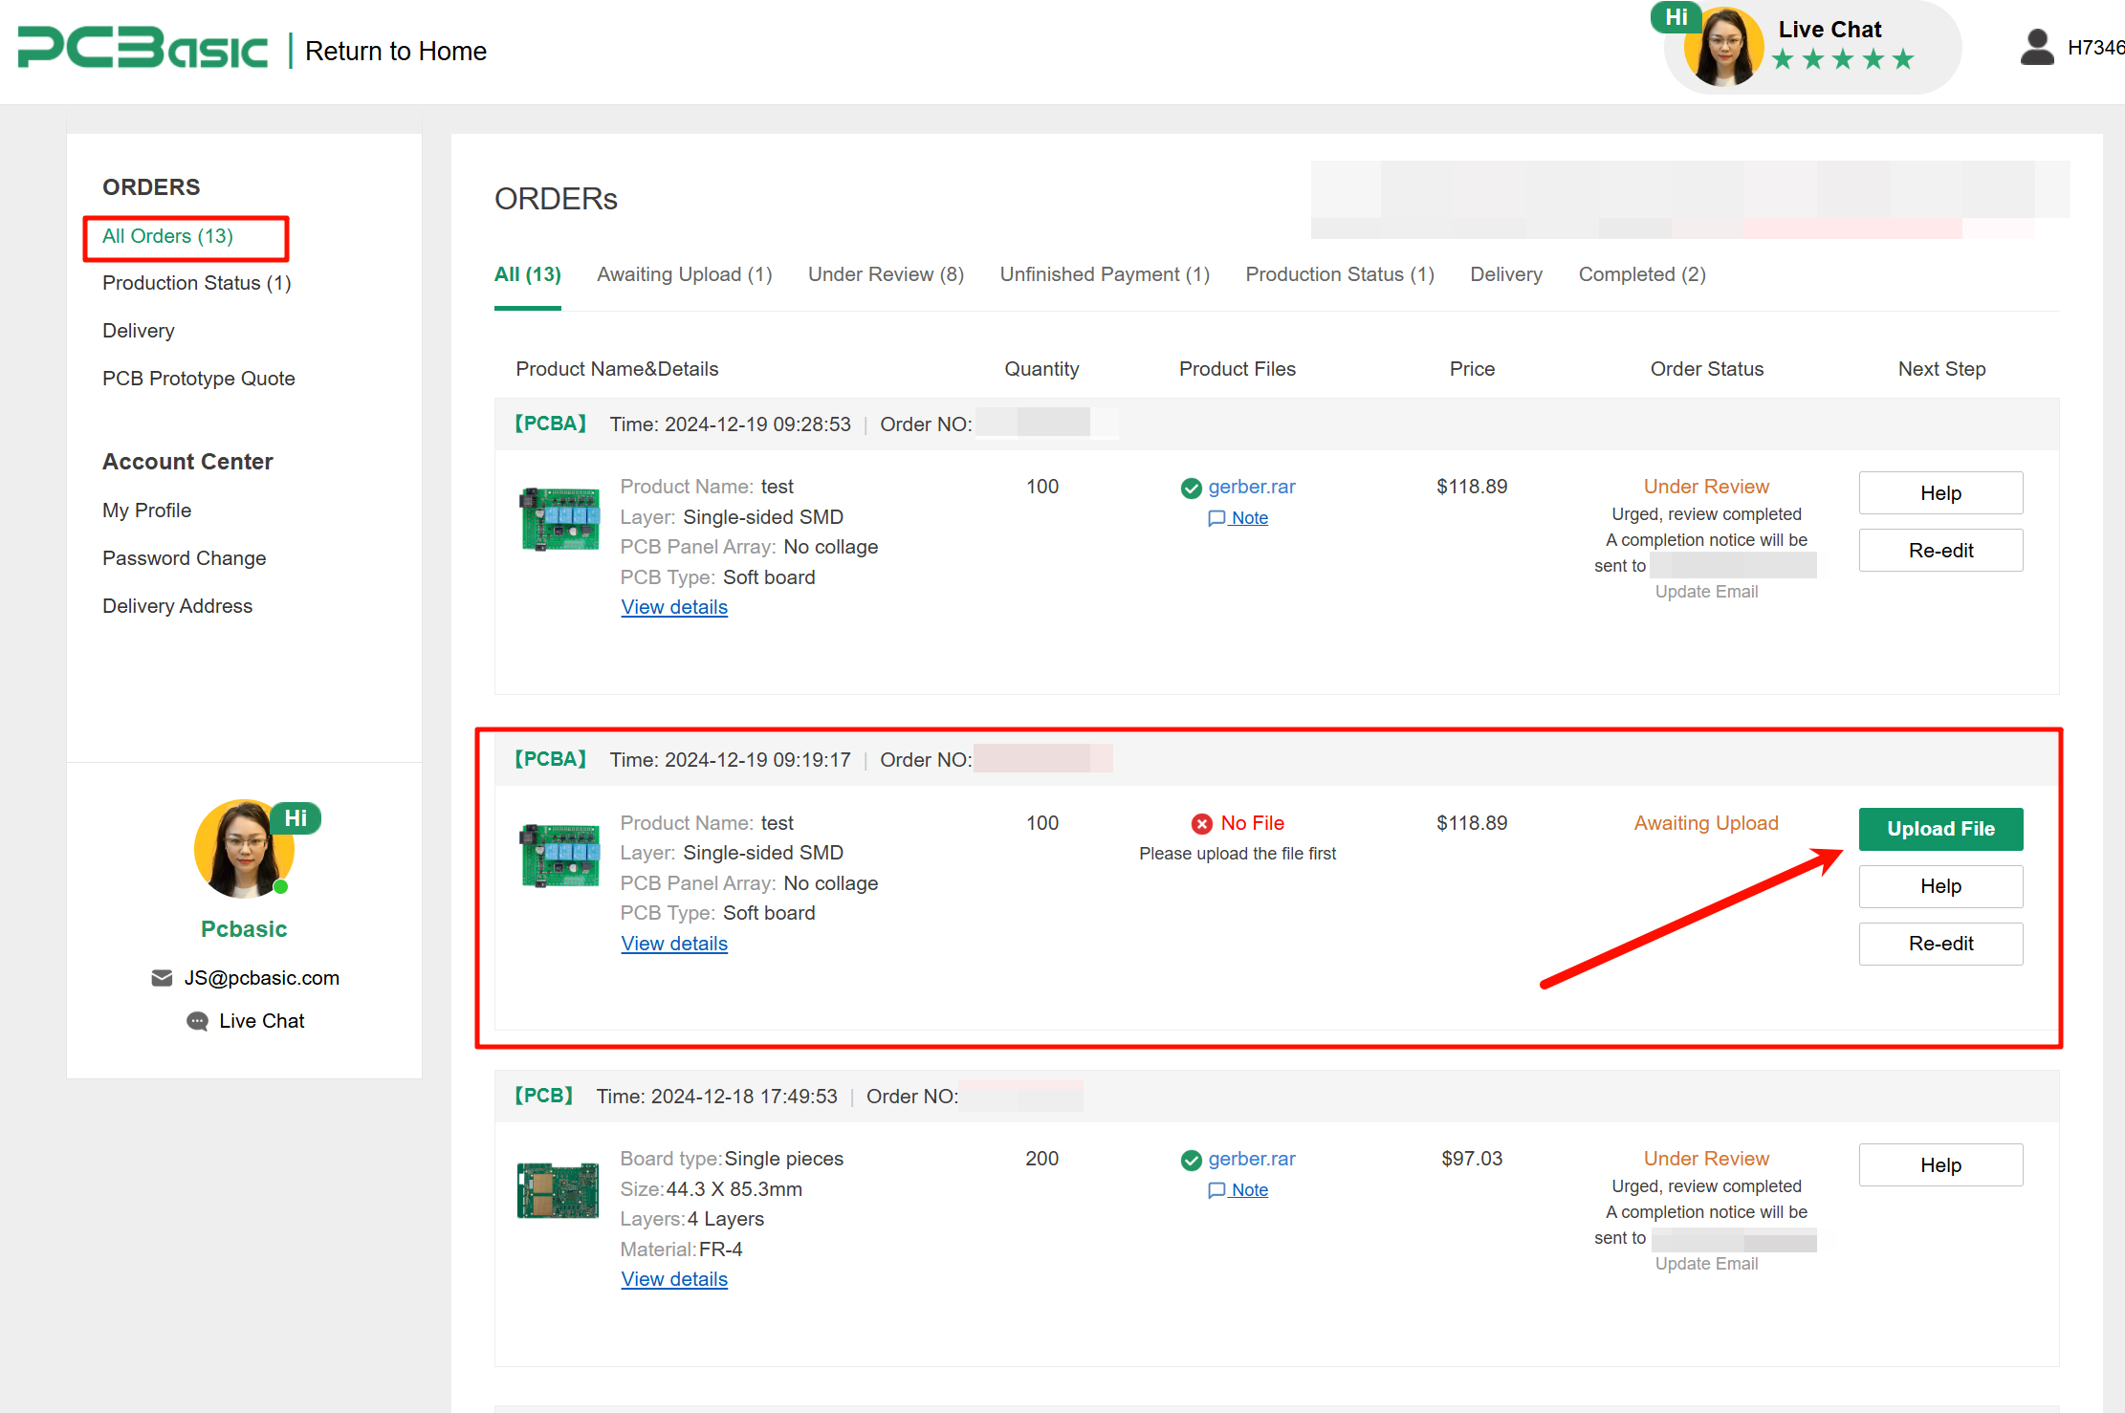This screenshot has height=1413, width=2125.
Task: Open Note link in the $118.89 reviewed order
Action: click(1249, 518)
